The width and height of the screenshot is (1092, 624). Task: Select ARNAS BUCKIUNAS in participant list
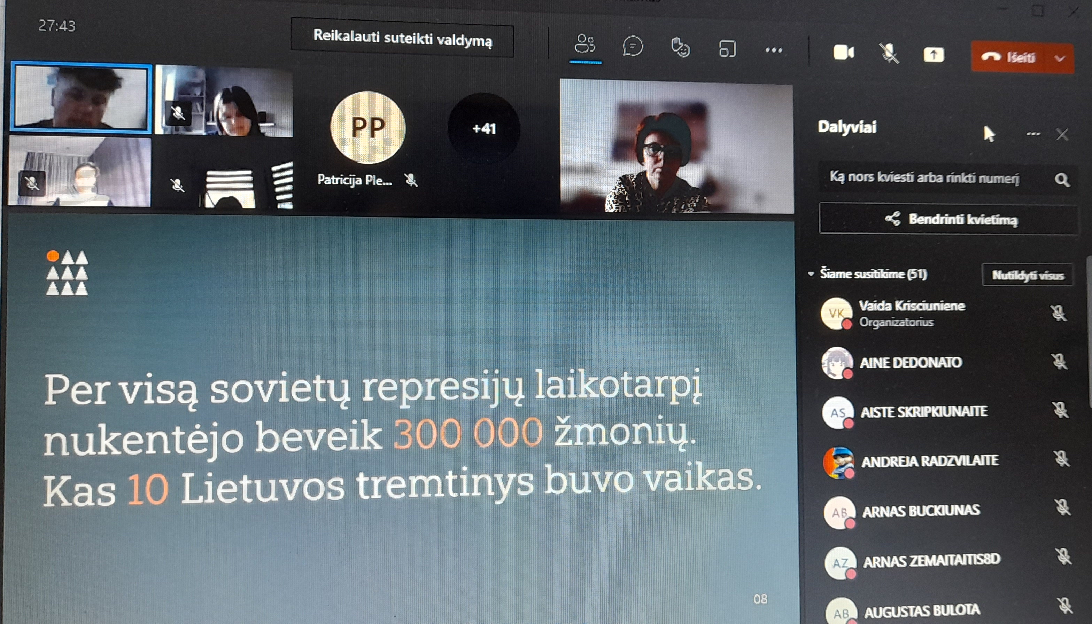[x=921, y=511]
